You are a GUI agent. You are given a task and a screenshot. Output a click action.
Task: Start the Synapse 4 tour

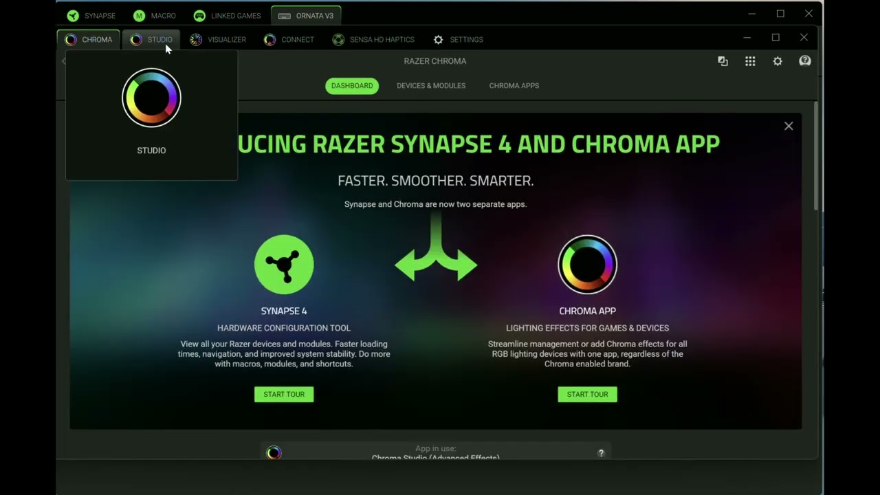(x=284, y=395)
